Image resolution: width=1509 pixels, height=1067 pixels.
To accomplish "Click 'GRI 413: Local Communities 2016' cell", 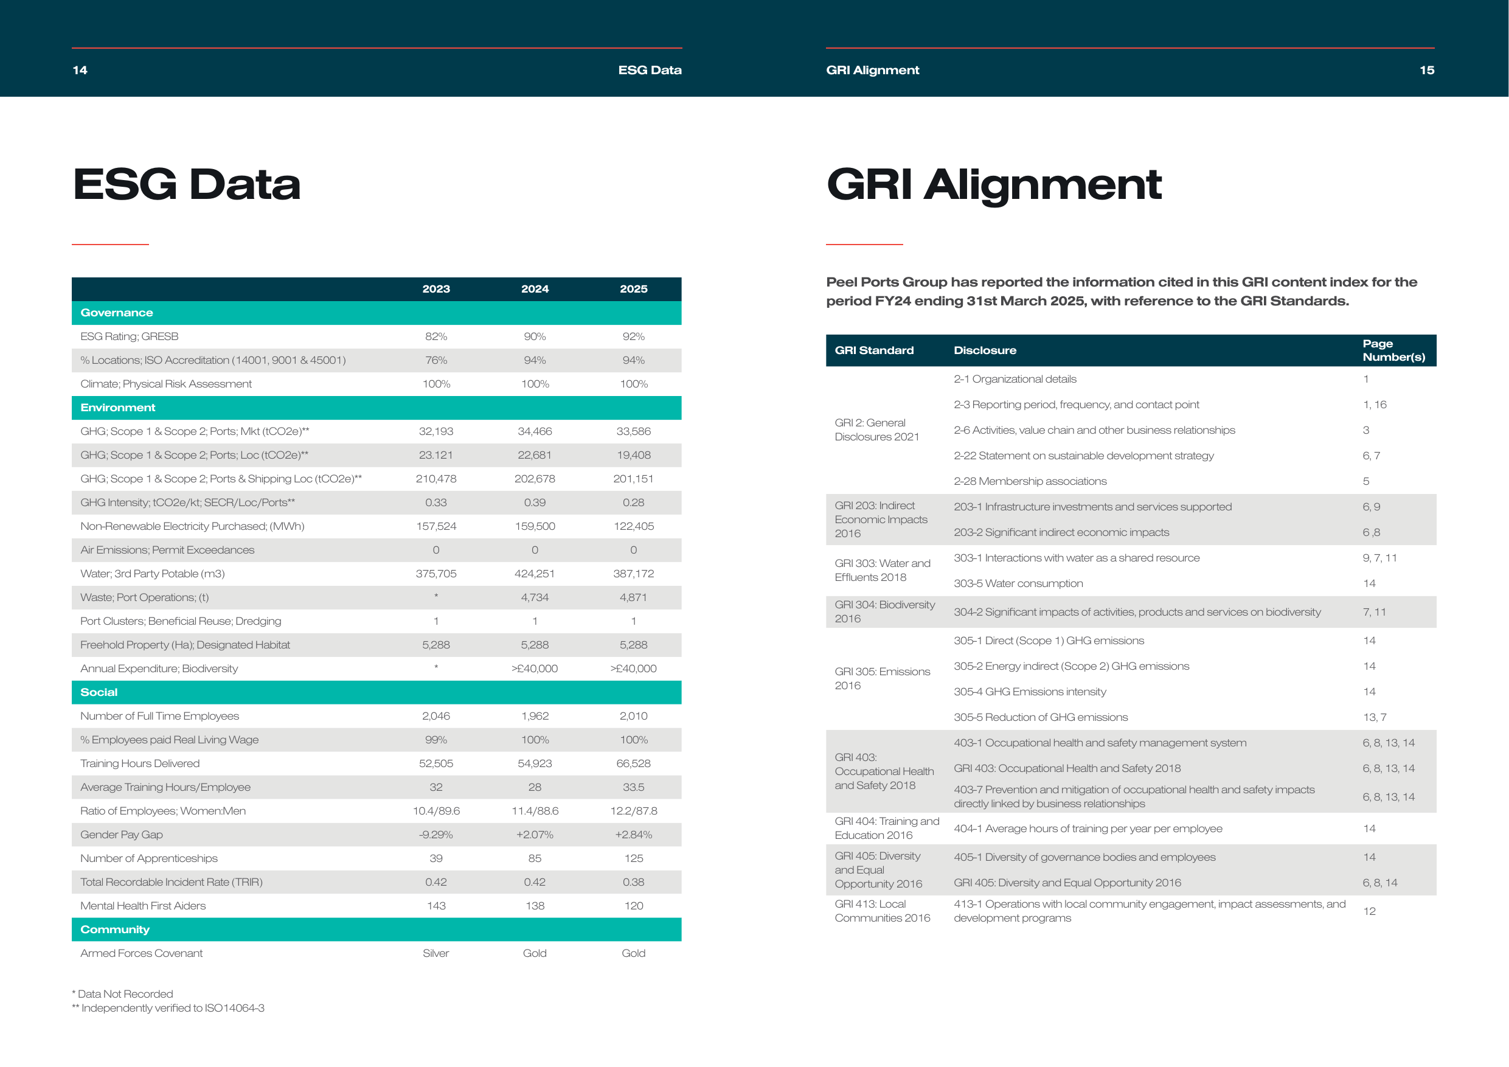I will pos(883,911).
